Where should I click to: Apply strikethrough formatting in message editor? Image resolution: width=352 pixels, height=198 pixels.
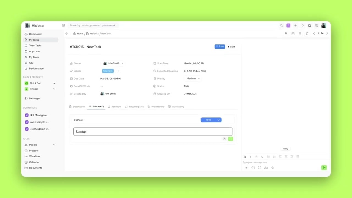(x=256, y=157)
